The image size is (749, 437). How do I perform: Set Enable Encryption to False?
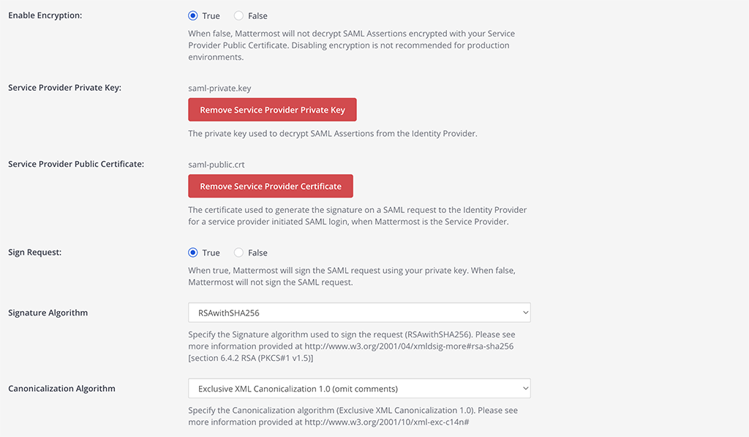tap(238, 15)
